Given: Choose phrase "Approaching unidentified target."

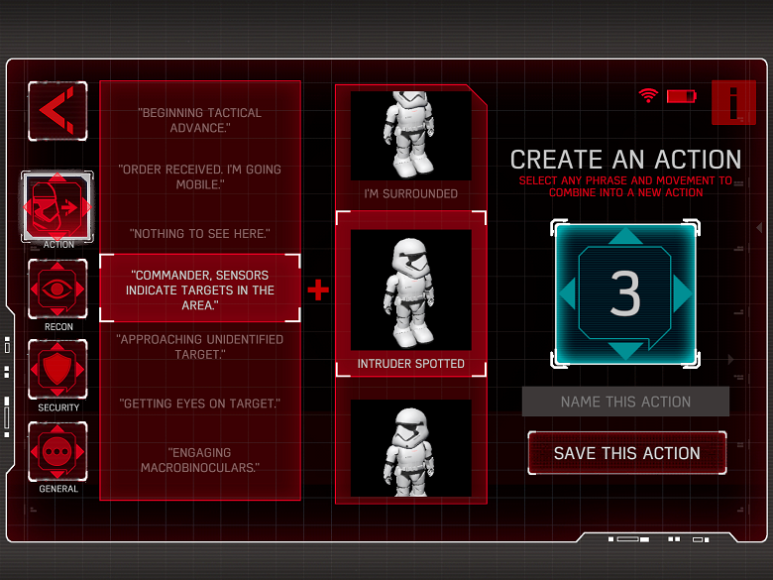Looking at the screenshot, I should point(200,347).
